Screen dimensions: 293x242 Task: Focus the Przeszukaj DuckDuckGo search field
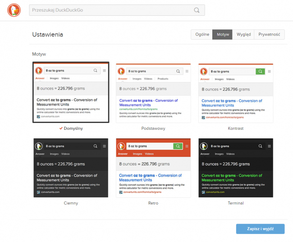(x=117, y=10)
